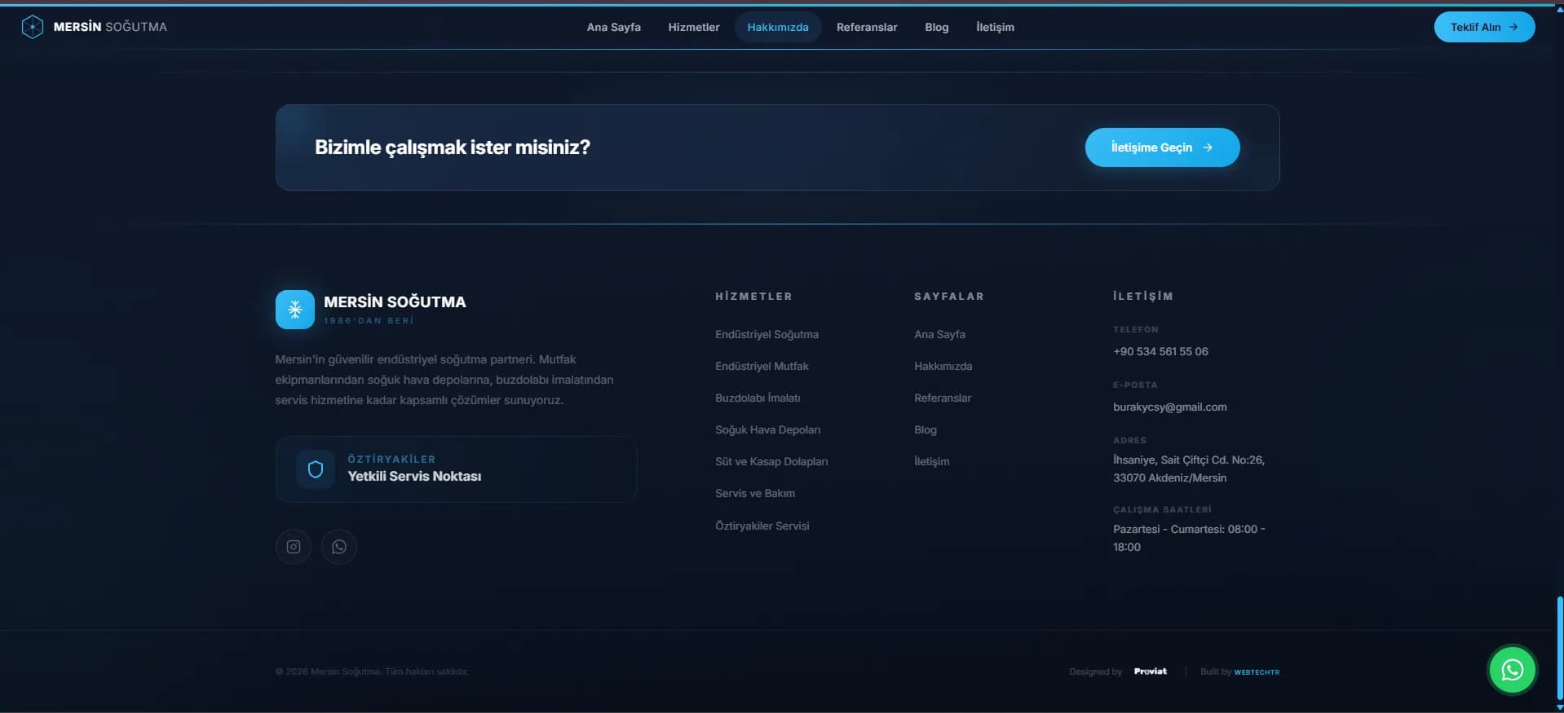
Task: Follow the Hakkımızda link under Sayfalar
Action: click(x=943, y=366)
